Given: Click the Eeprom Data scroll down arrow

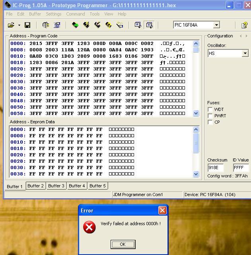Looking at the screenshot, I should pos(196,174).
